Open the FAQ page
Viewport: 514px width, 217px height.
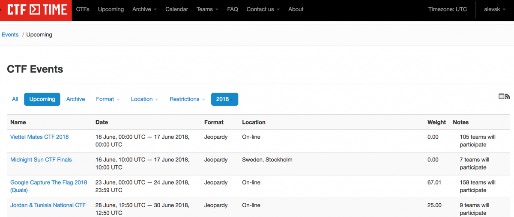(233, 9)
